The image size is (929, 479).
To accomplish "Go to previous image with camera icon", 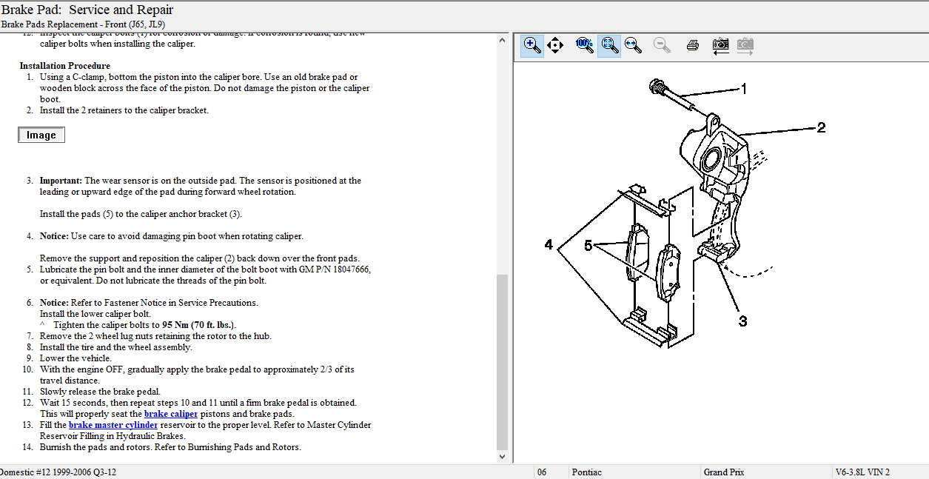I will 720,45.
